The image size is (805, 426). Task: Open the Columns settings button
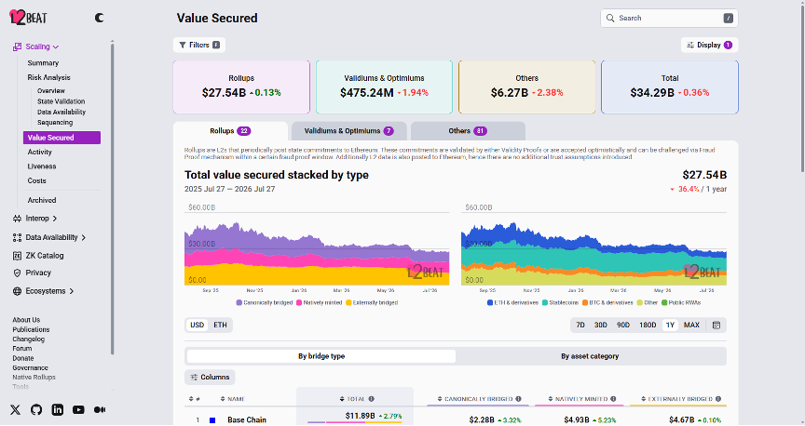tap(210, 378)
